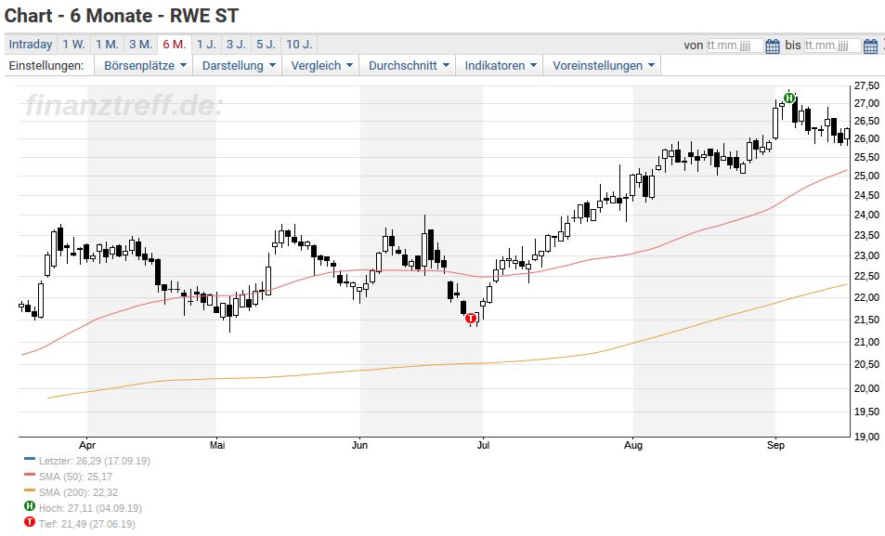Open the Darstellung dropdown
The height and width of the screenshot is (536, 885).
click(239, 66)
